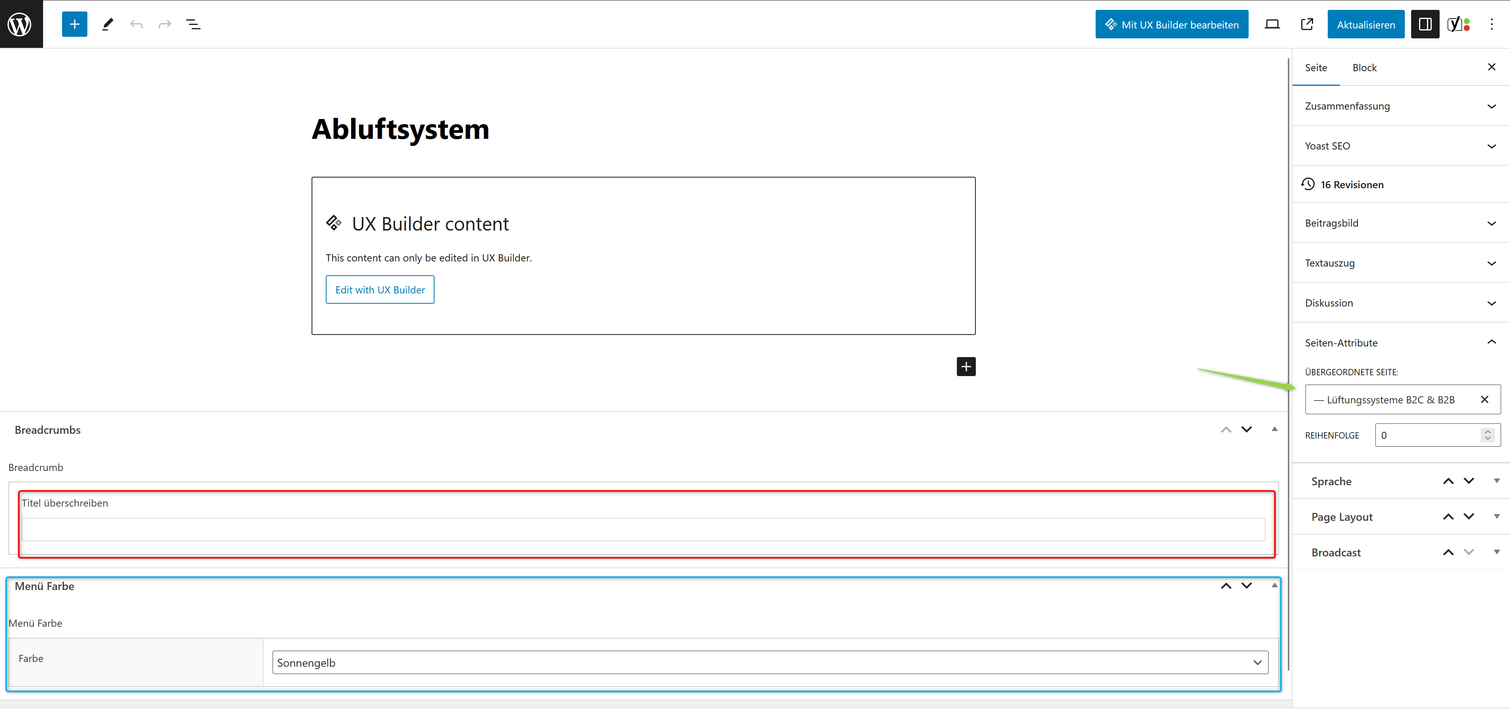Select the Abluftsystem page title
Viewport: 1510px width, 713px height.
pos(401,130)
